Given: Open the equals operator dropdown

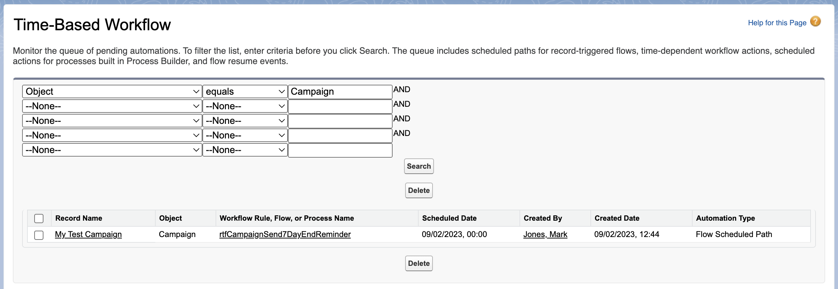Looking at the screenshot, I should [245, 91].
